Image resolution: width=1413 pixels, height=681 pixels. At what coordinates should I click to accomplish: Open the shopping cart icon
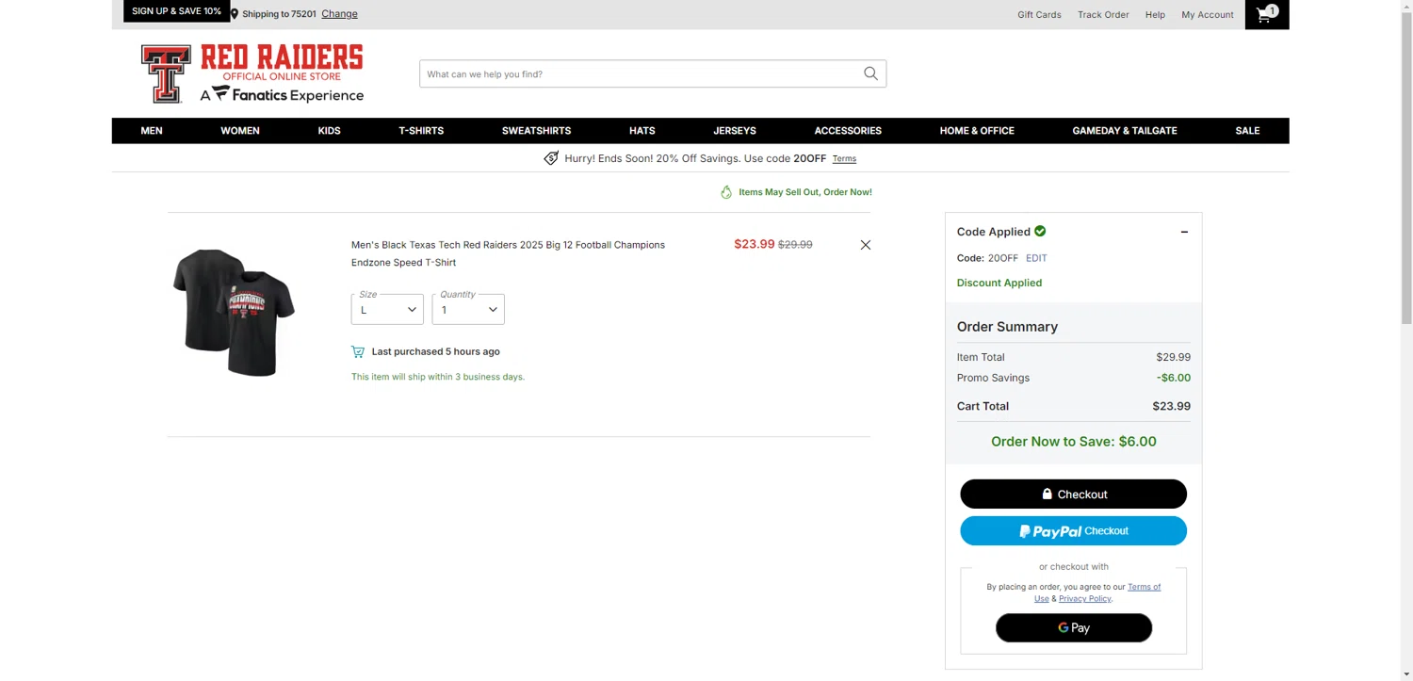pos(1266,14)
